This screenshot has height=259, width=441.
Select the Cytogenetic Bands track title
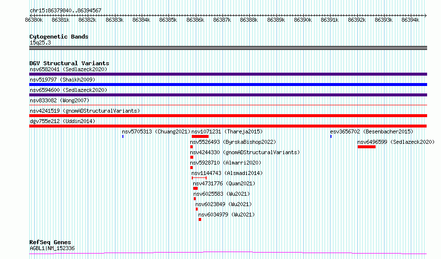[x=59, y=37]
